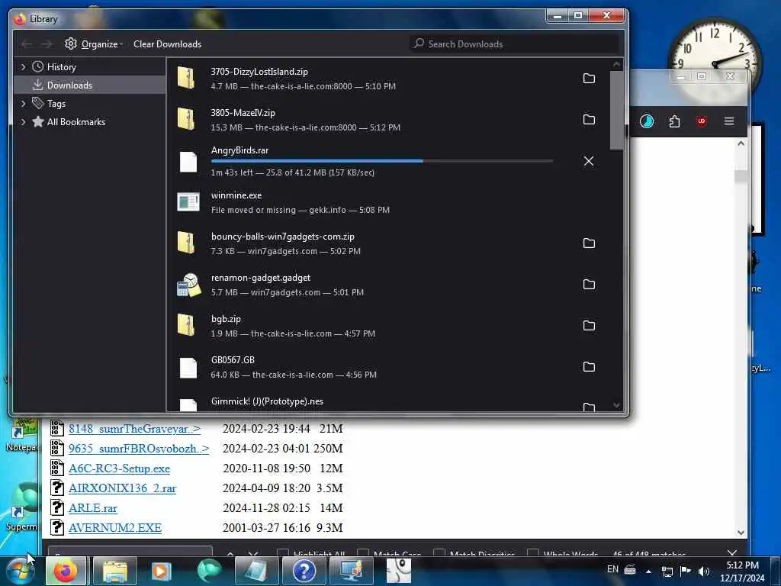781x586 pixels.
Task: Focus the Search Downloads field
Action: [515, 43]
